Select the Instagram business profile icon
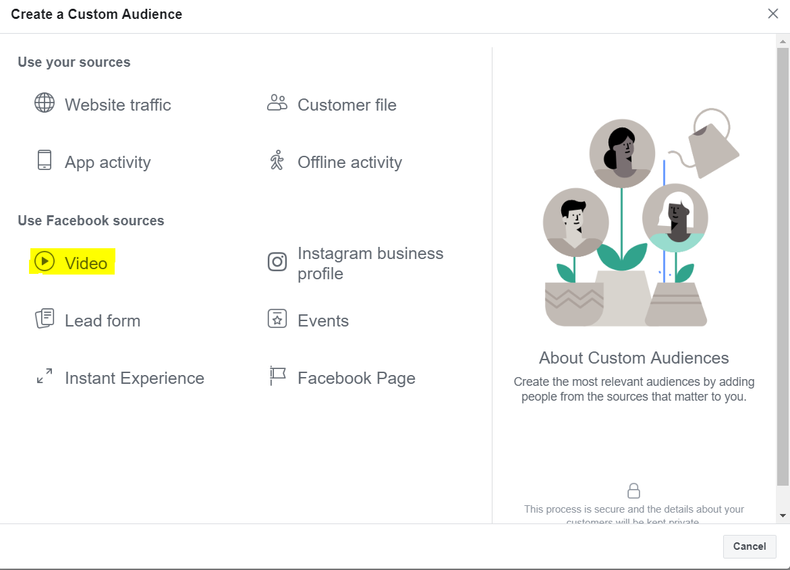This screenshot has height=570, width=790. (277, 262)
